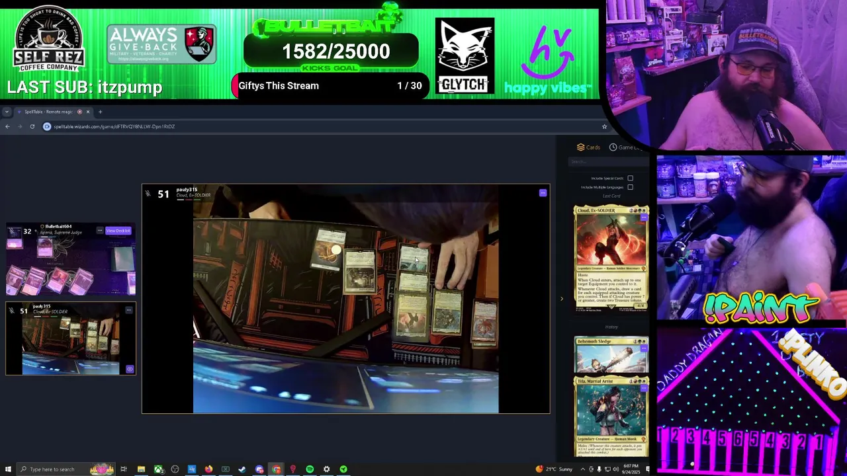Open the Bulletbait604 player options menu
The width and height of the screenshot is (847, 476).
100,231
